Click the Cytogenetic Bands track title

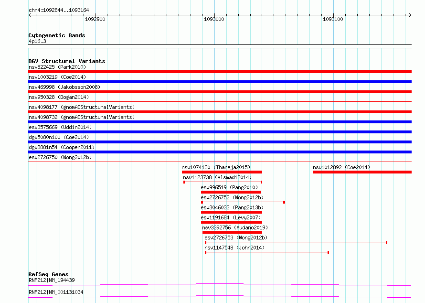(57, 35)
